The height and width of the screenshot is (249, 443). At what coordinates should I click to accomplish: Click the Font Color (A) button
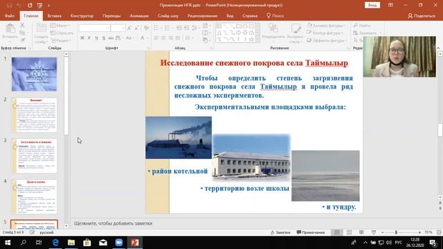point(143,38)
